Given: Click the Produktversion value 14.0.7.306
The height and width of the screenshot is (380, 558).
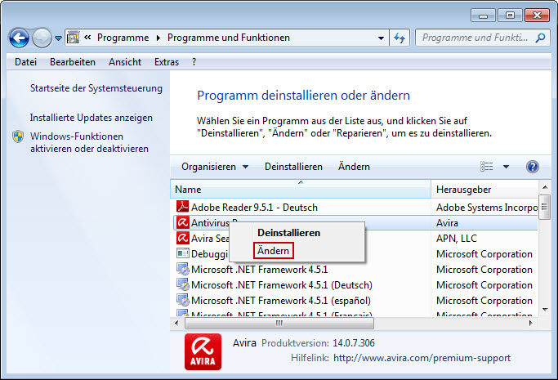Looking at the screenshot, I should pos(354,343).
